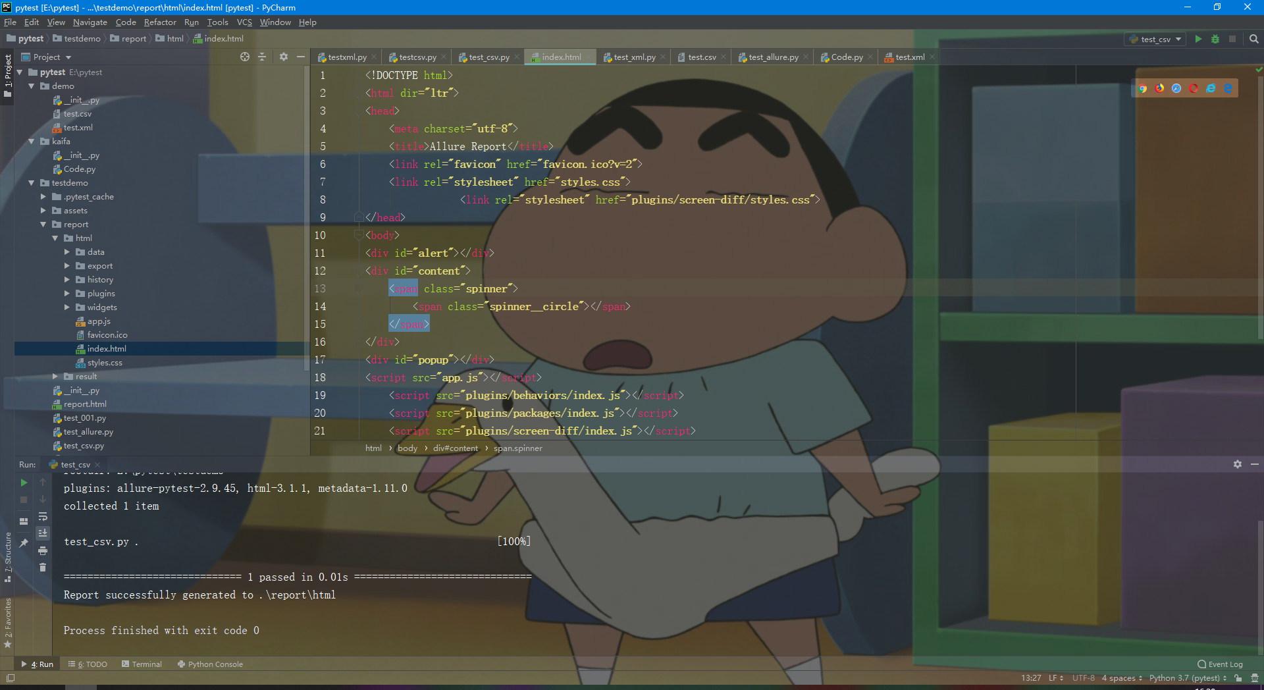Switch to the Code.py editor tab

click(x=847, y=57)
